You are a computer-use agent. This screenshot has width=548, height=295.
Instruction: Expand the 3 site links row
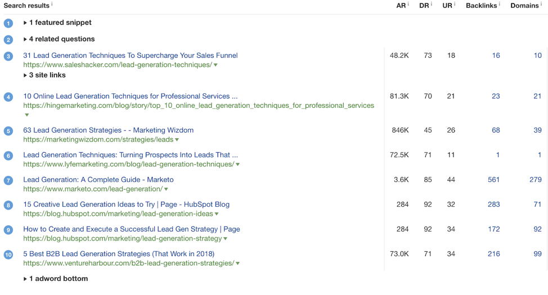tap(44, 75)
